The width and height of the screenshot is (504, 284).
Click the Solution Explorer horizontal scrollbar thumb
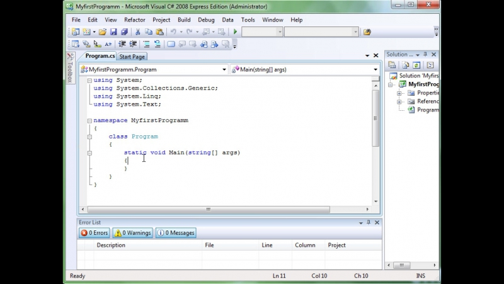click(402, 265)
